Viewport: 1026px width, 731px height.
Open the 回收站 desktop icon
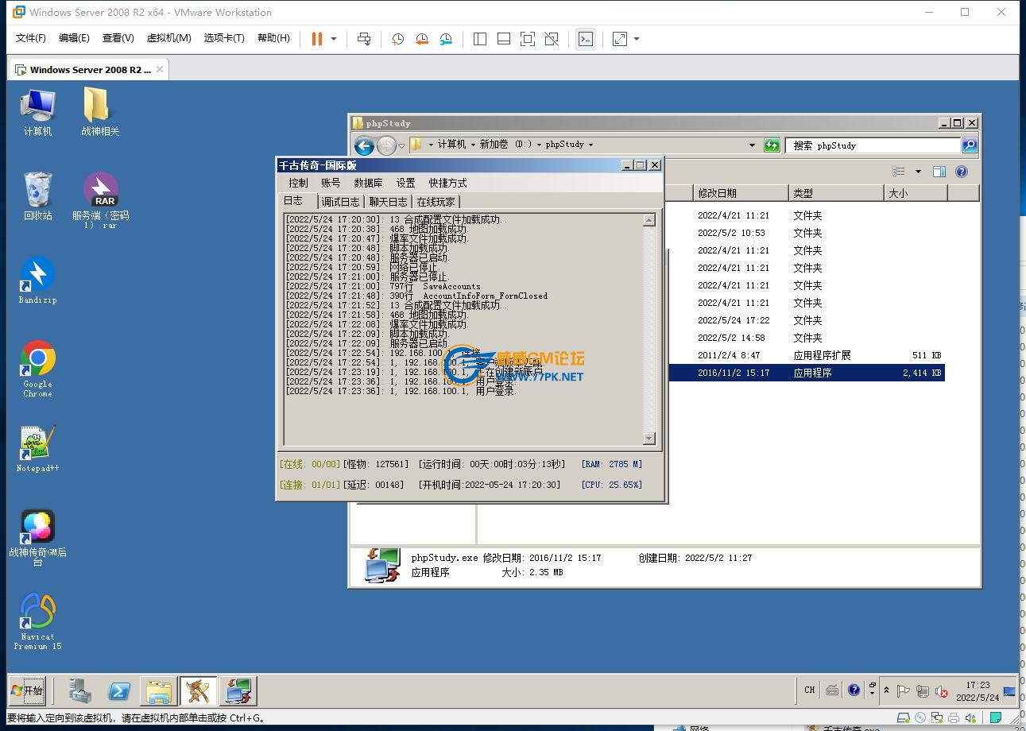[x=37, y=196]
